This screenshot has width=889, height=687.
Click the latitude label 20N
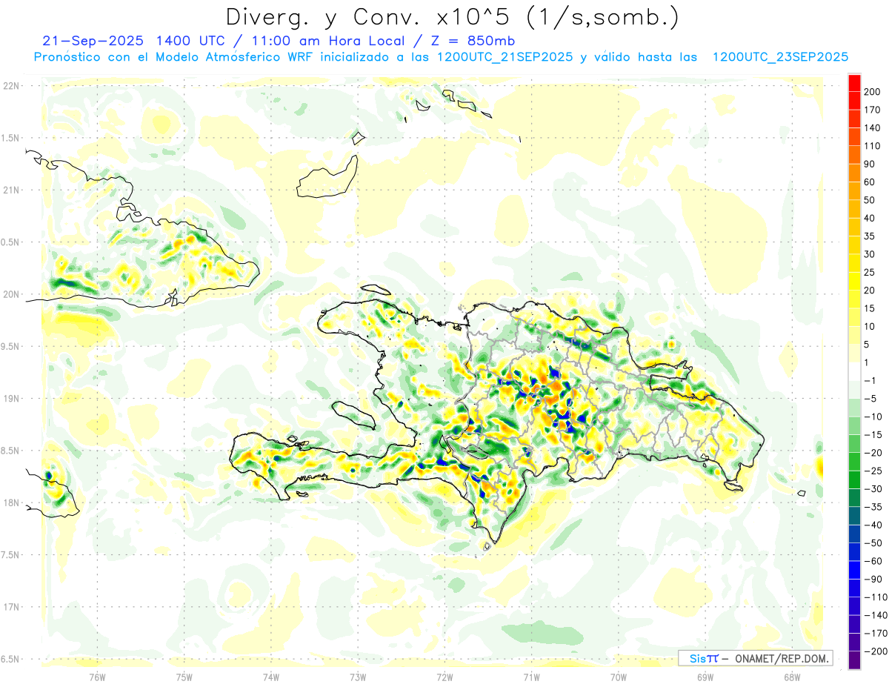coord(11,294)
